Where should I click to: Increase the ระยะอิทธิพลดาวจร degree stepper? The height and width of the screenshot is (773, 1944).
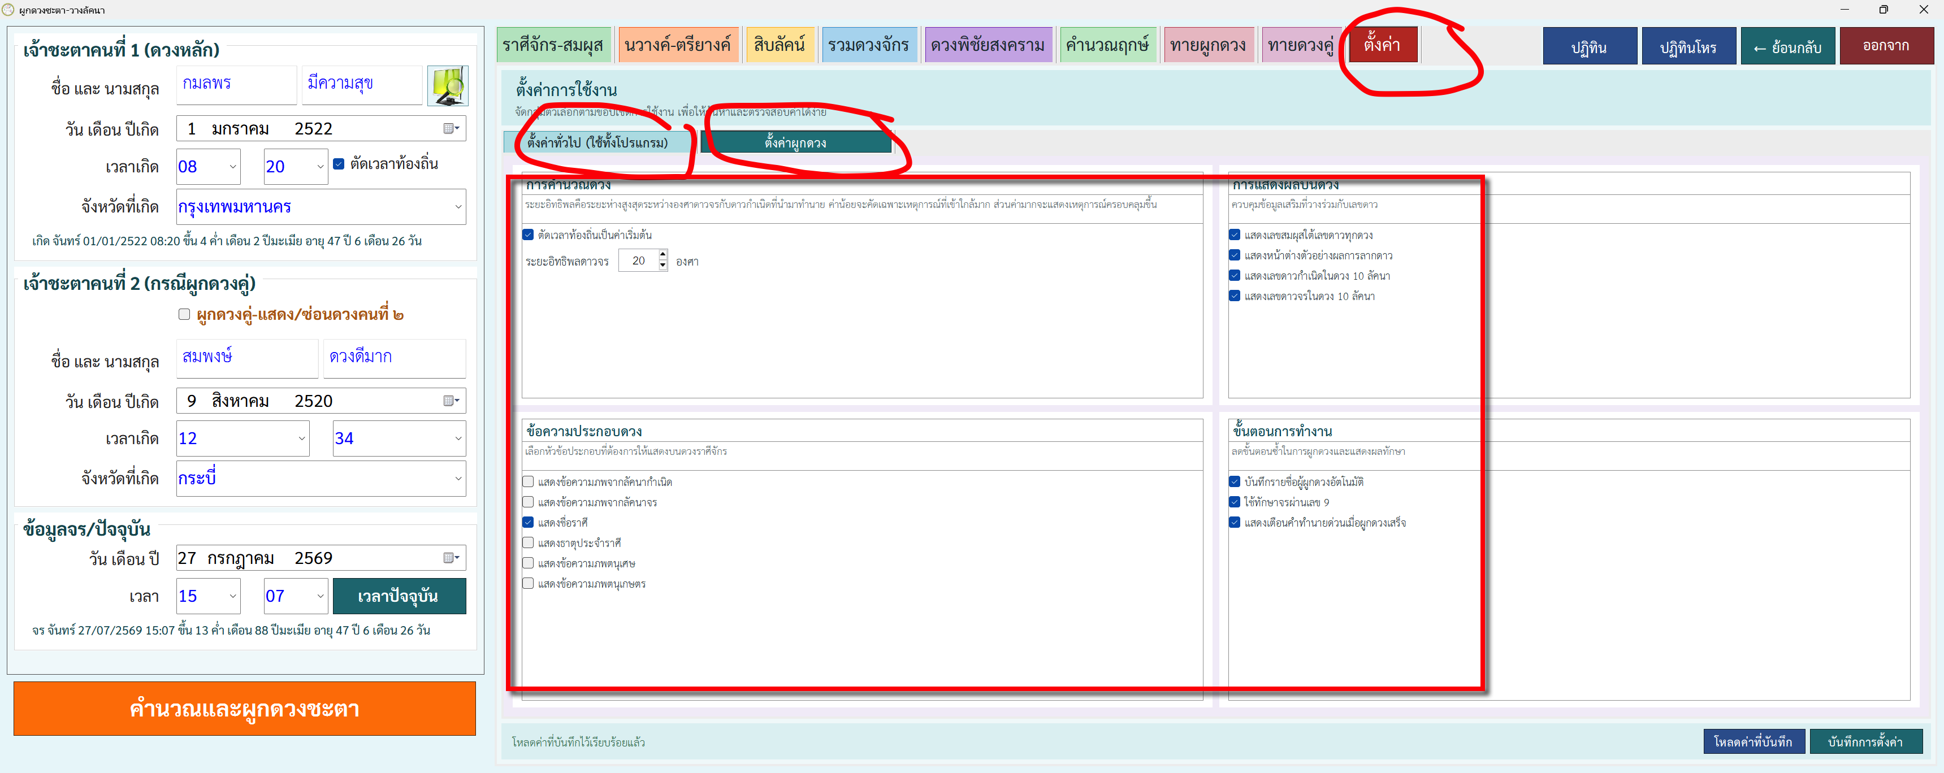point(663,255)
